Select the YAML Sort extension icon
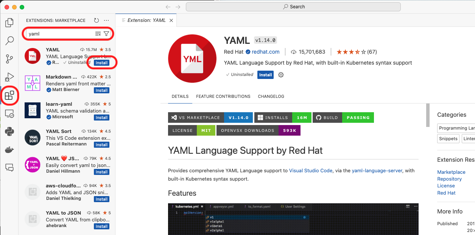This screenshot has width=475, height=235. [33, 138]
